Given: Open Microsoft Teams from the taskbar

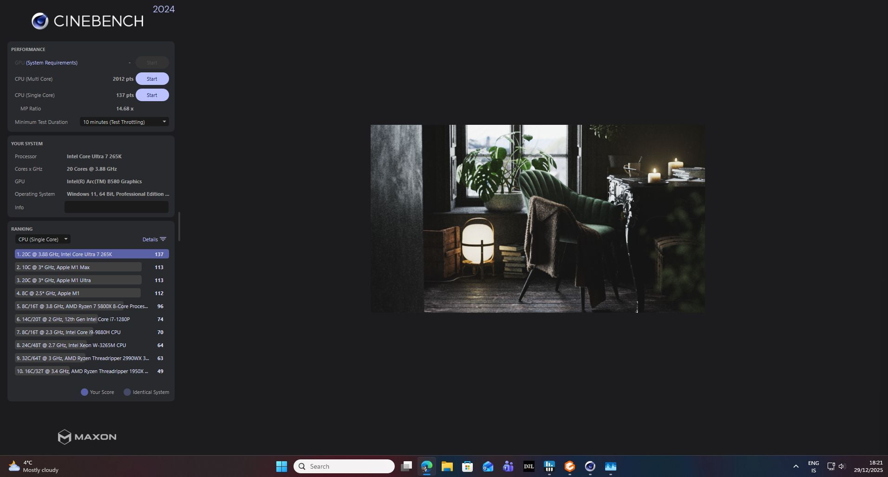Looking at the screenshot, I should 509,466.
